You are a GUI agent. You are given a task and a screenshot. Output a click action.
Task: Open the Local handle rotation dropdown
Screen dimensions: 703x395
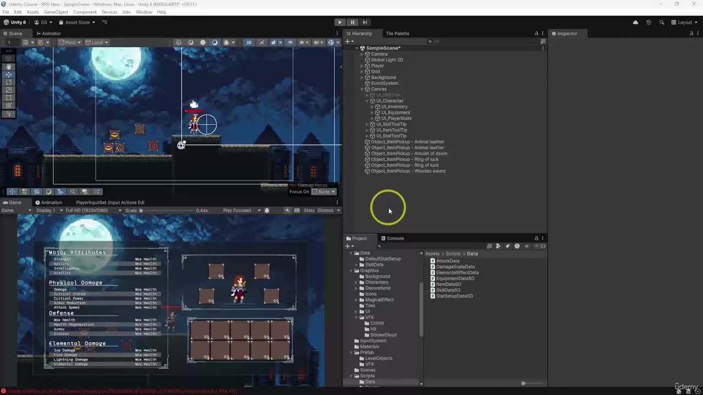(x=97, y=42)
